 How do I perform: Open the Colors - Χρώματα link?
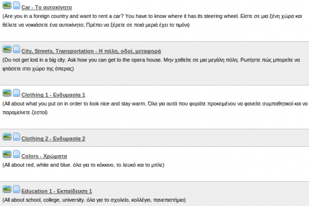pyautogui.click(x=44, y=156)
